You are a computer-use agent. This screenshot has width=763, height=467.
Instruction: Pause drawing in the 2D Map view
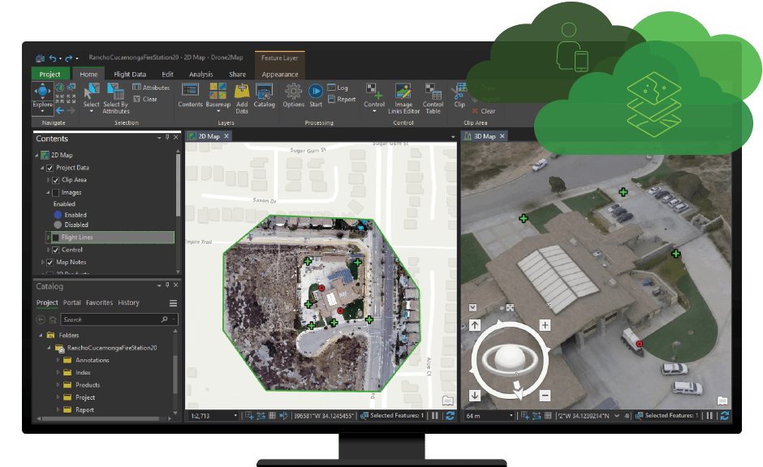(x=435, y=415)
